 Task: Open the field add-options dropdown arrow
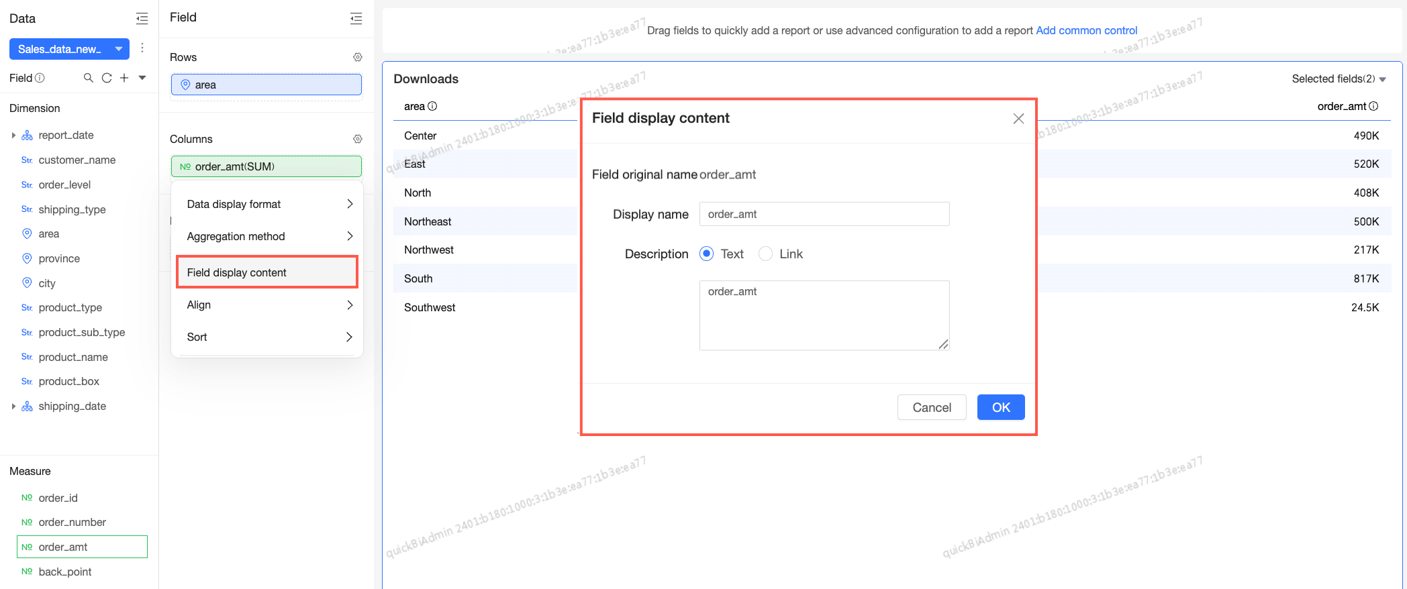point(142,78)
